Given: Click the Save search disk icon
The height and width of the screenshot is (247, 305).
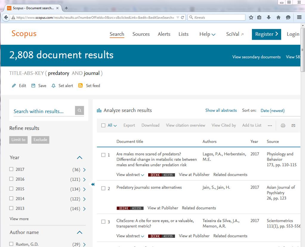Looking at the screenshot, I should [33, 86].
